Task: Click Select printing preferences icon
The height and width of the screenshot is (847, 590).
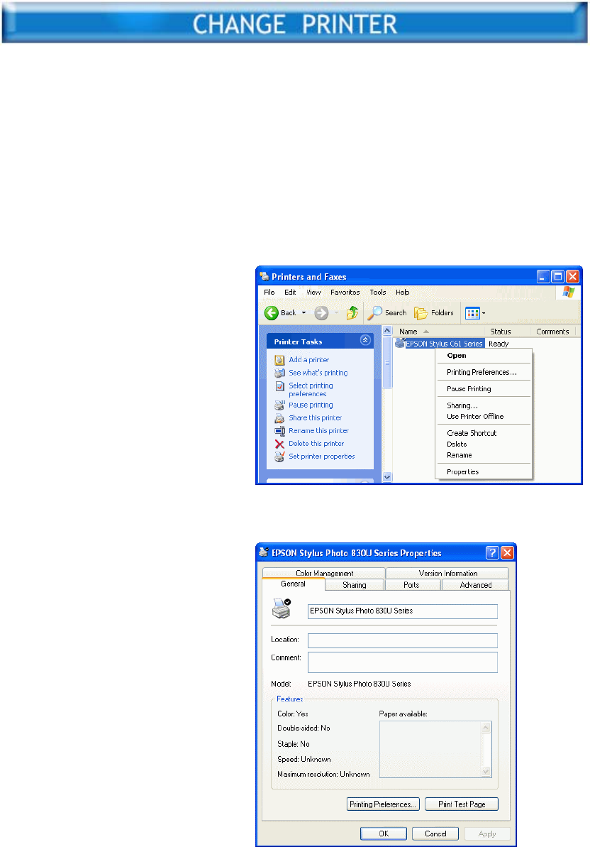Action: (x=279, y=386)
